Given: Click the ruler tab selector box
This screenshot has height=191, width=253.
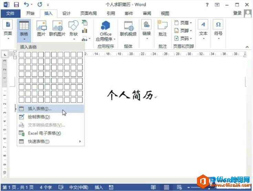Looking at the screenshot, I should click(5, 55).
